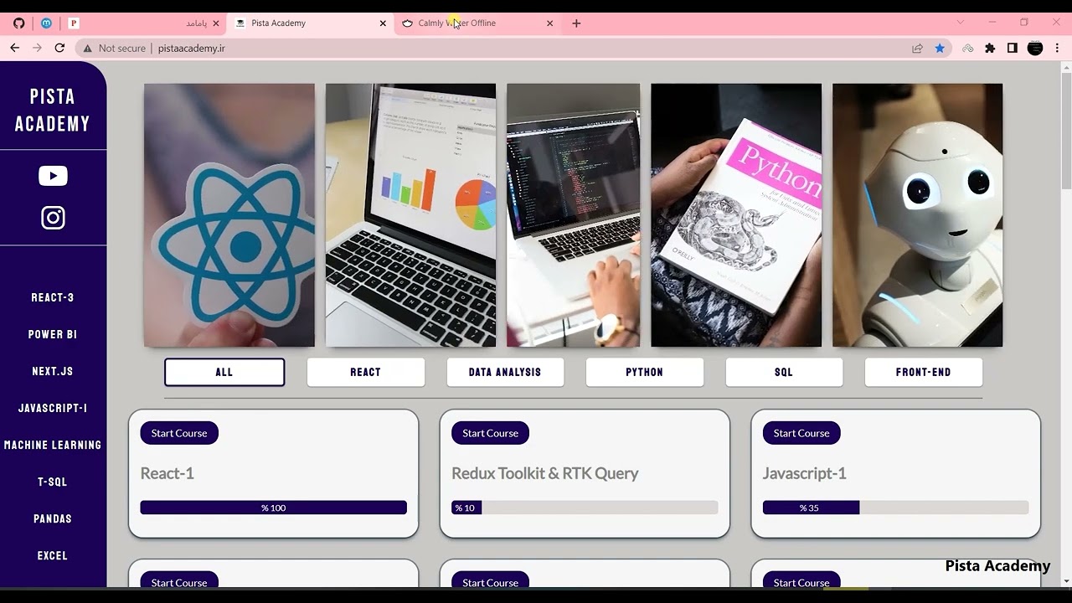The width and height of the screenshot is (1072, 603).
Task: Open JAVASCRIPT-1 in the sidebar
Action: click(x=53, y=408)
